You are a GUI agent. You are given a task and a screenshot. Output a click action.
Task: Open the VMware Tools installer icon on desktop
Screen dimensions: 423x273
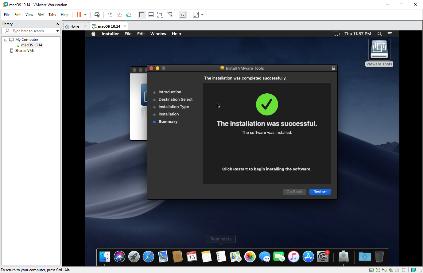pyautogui.click(x=379, y=49)
